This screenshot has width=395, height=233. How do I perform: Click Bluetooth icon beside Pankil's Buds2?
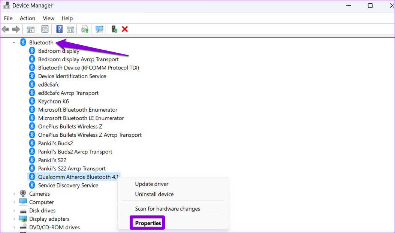pyautogui.click(x=32, y=143)
